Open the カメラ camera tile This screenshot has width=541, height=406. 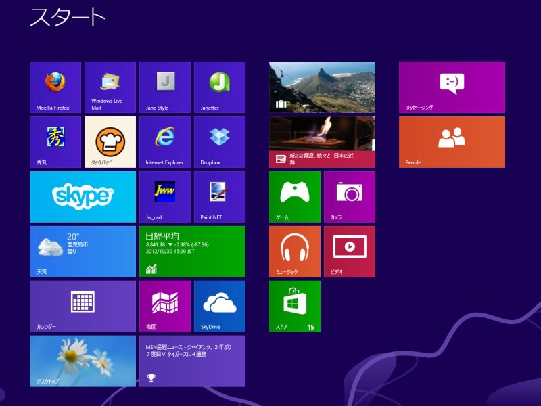point(350,197)
